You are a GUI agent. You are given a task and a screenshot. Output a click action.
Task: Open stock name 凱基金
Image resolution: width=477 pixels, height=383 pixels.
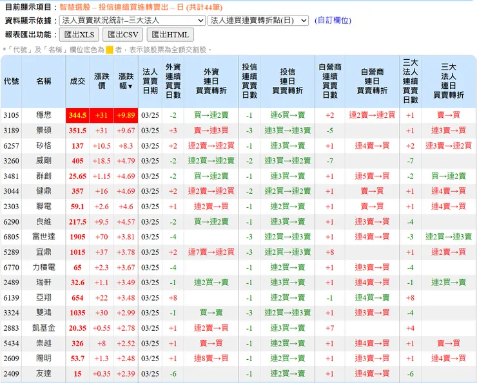tap(43, 328)
